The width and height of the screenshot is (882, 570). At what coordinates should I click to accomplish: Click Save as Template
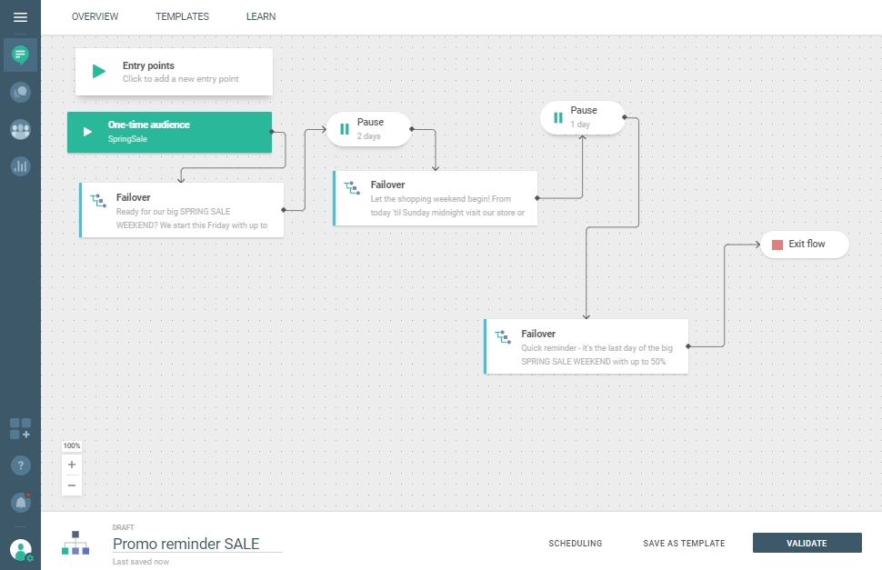point(684,544)
